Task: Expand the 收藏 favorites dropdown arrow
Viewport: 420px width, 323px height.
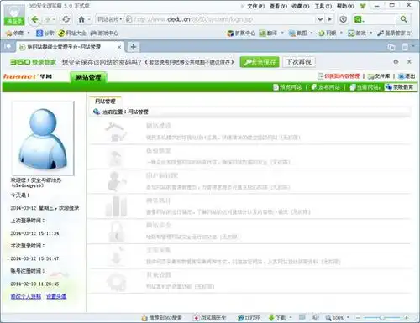Action: coord(29,34)
